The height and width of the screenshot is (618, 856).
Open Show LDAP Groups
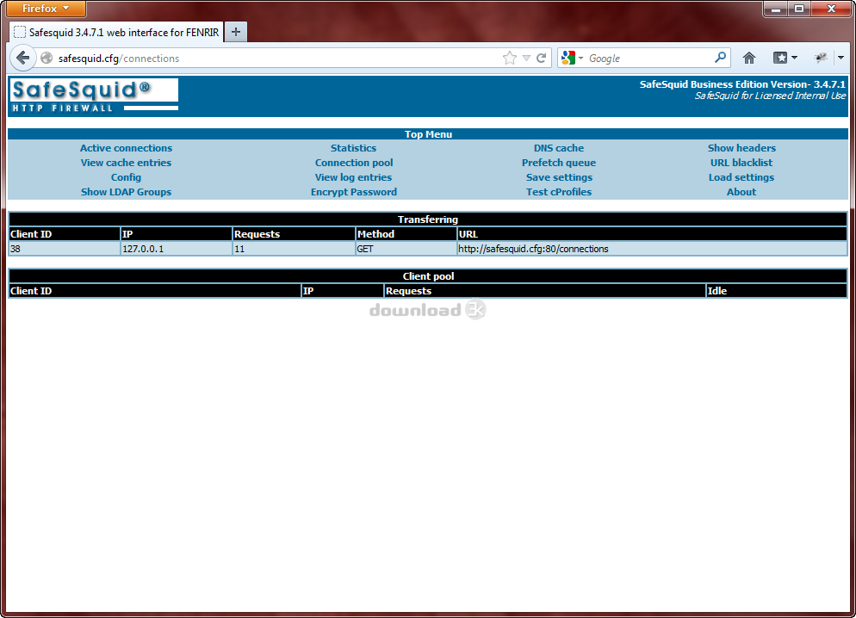[x=126, y=192]
